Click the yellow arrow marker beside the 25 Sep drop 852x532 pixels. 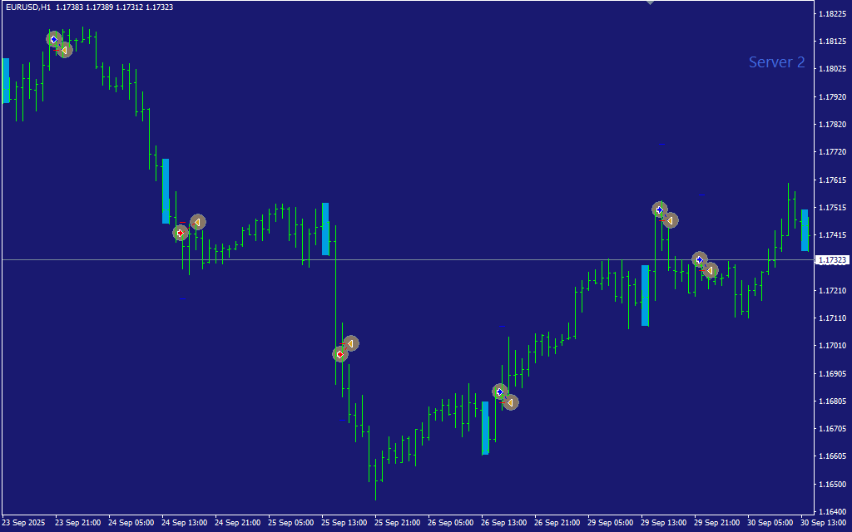click(x=350, y=342)
